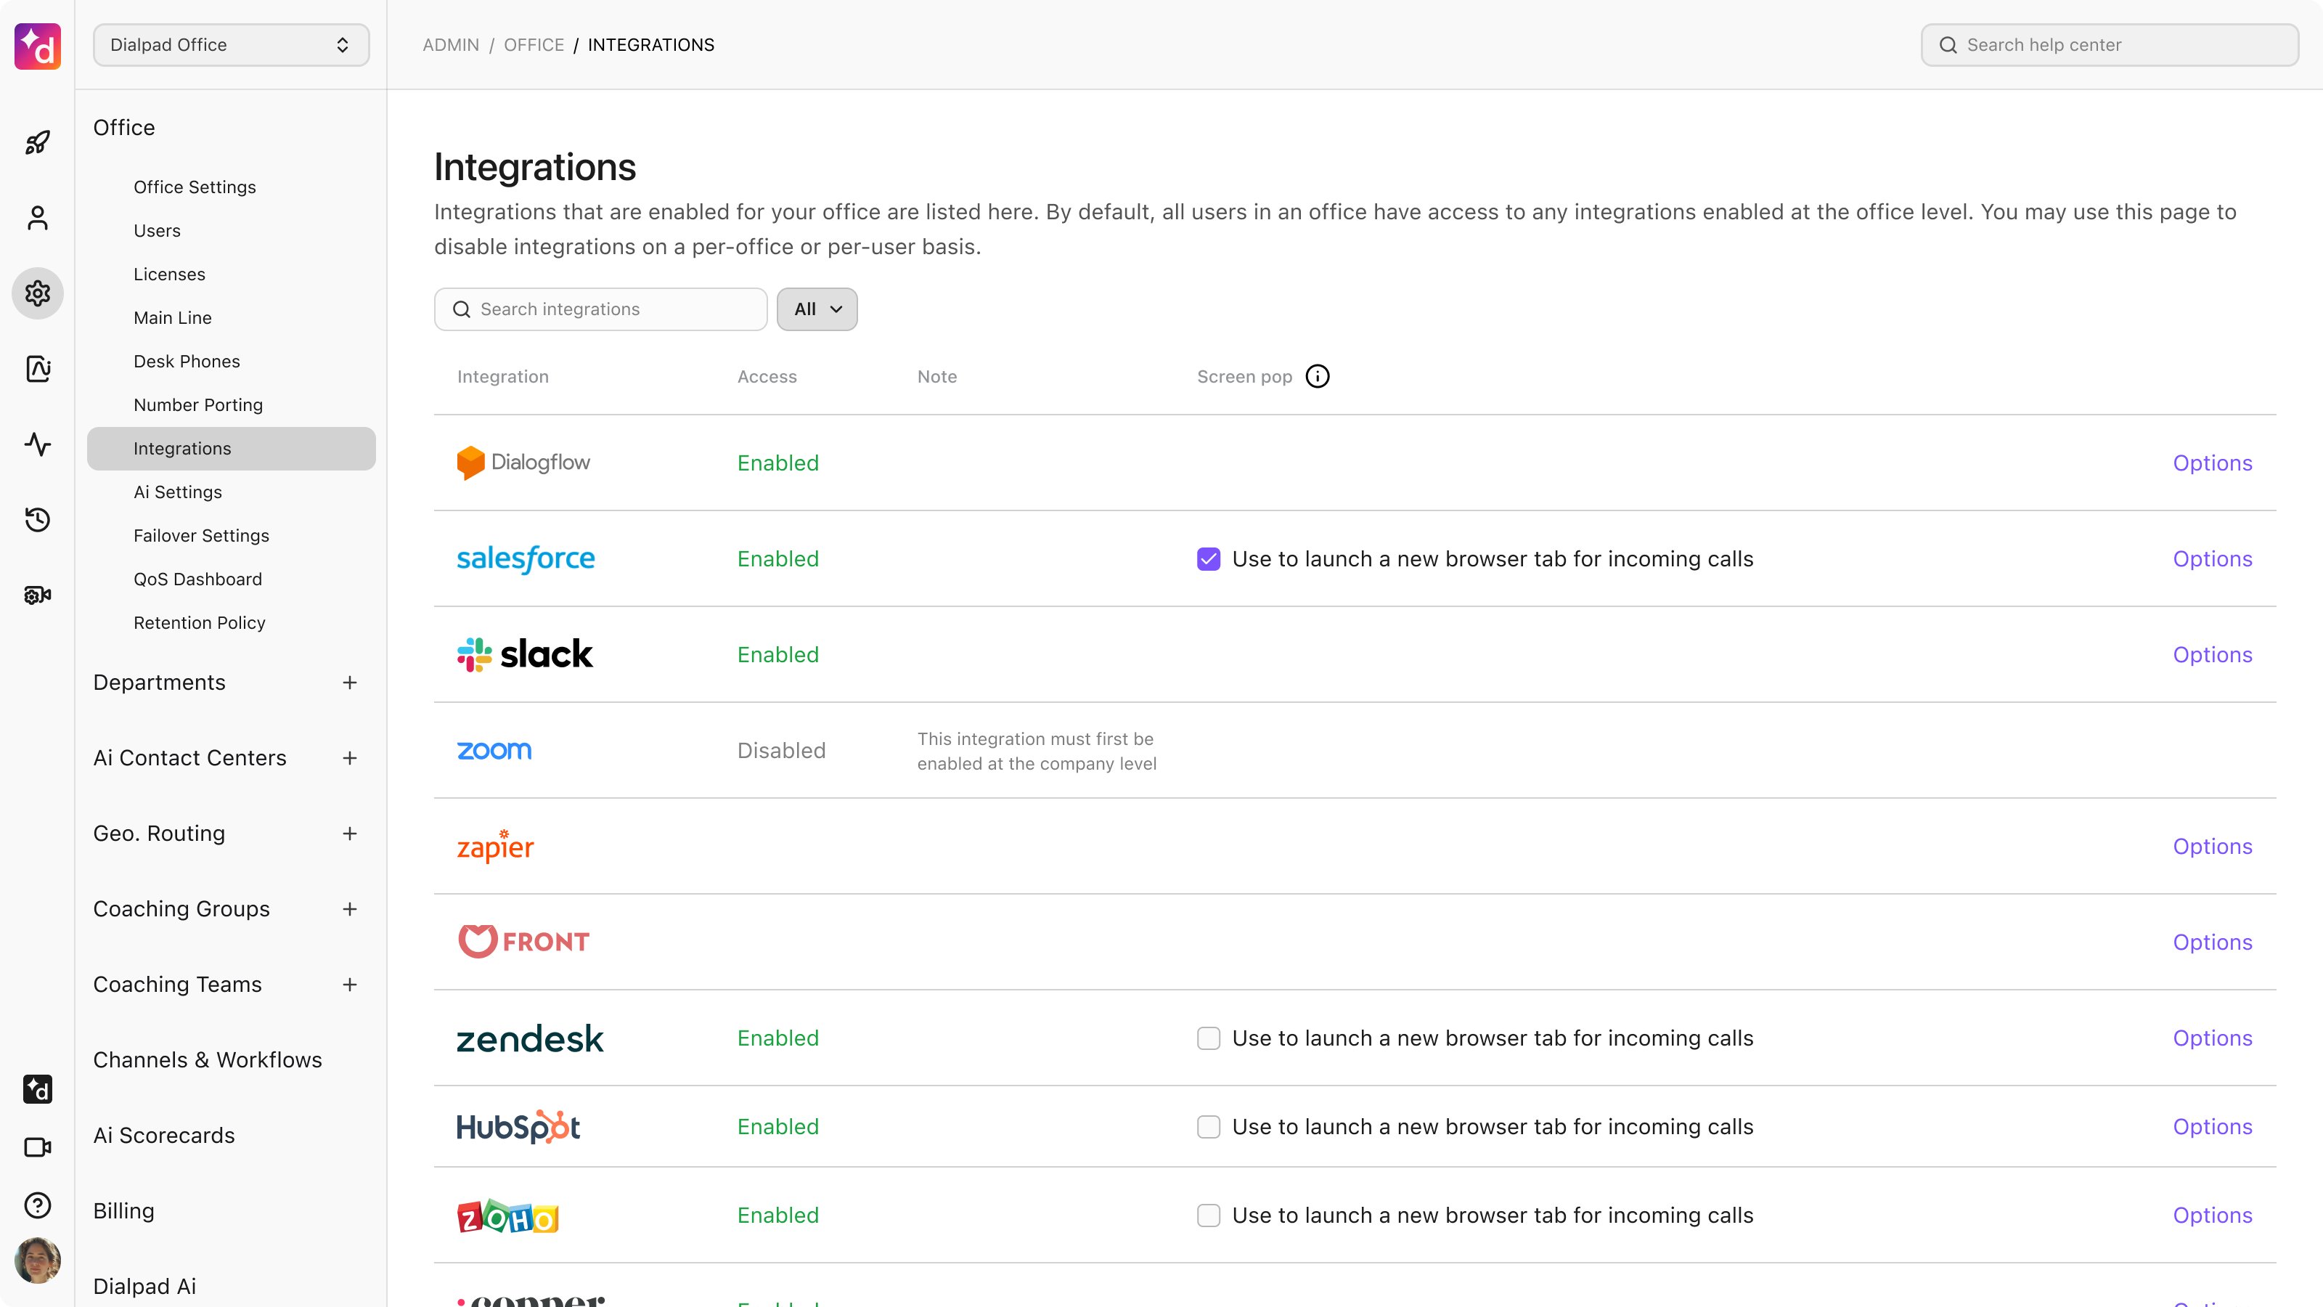Click the Dialpad logo icon
The image size is (2323, 1307).
tap(37, 46)
